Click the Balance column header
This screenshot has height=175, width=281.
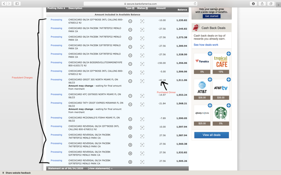point(182,10)
